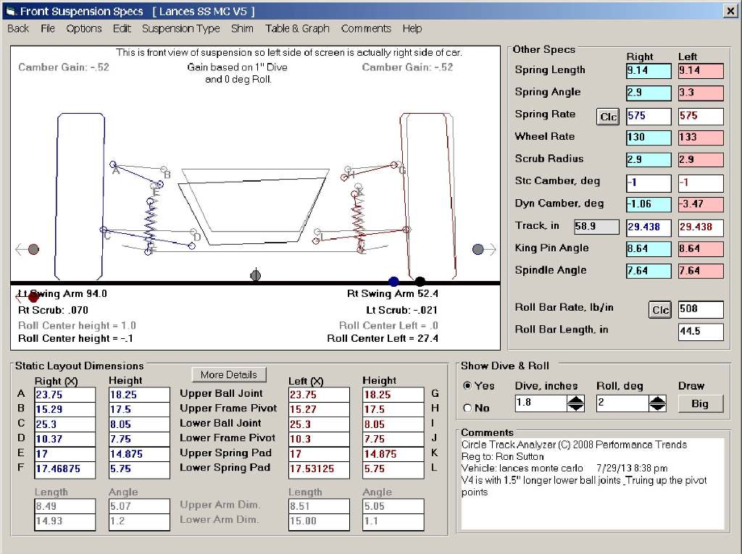Click the Roll Bar Length field 44.5

click(701, 332)
